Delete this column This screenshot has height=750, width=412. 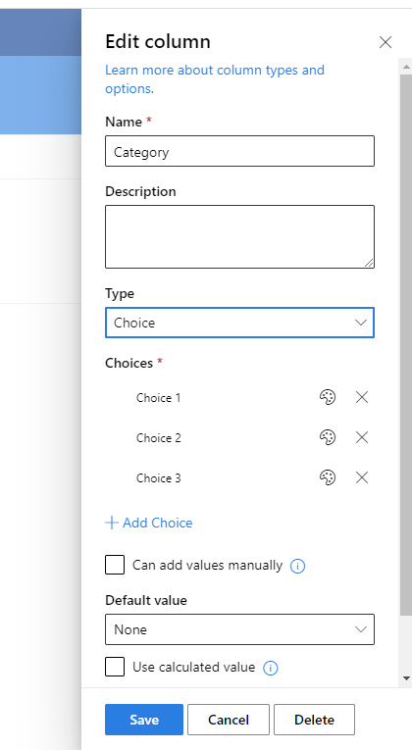[x=314, y=720]
